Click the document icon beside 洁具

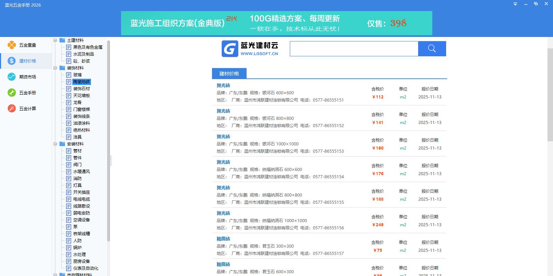[68, 137]
